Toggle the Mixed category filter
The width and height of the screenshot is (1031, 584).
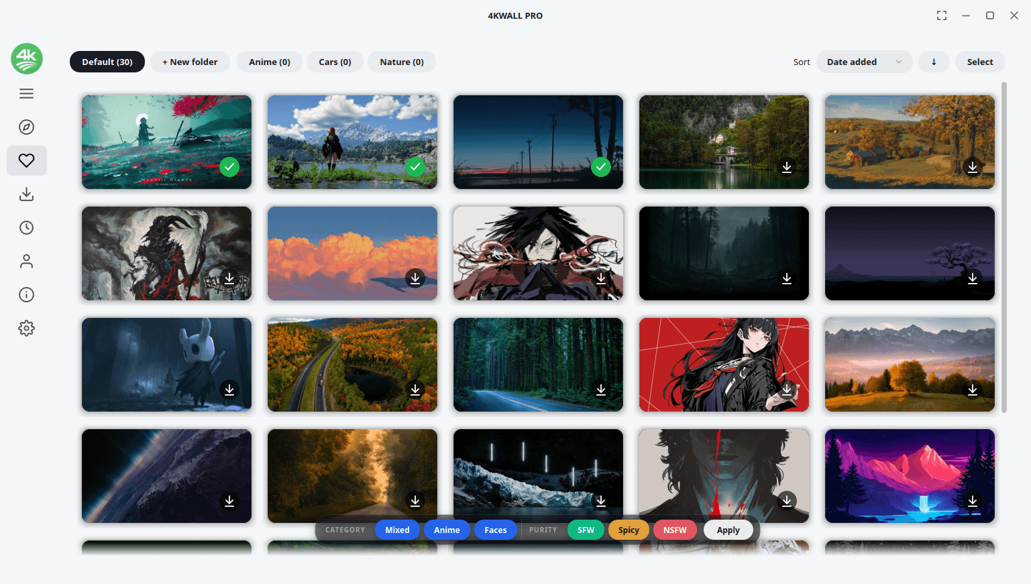pos(397,530)
